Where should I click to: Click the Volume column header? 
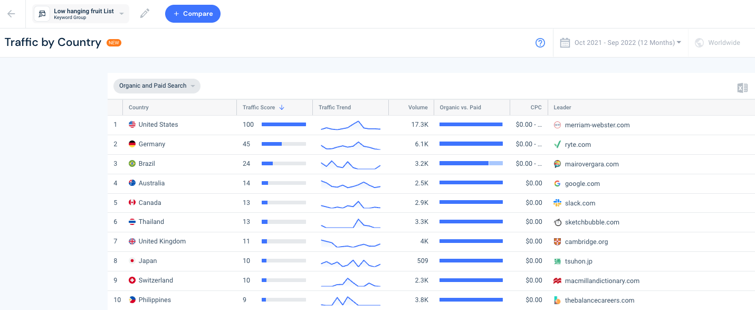click(418, 108)
